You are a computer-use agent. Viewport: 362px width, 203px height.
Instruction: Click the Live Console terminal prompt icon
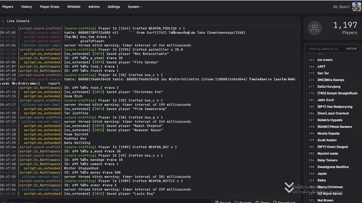pos(3,21)
